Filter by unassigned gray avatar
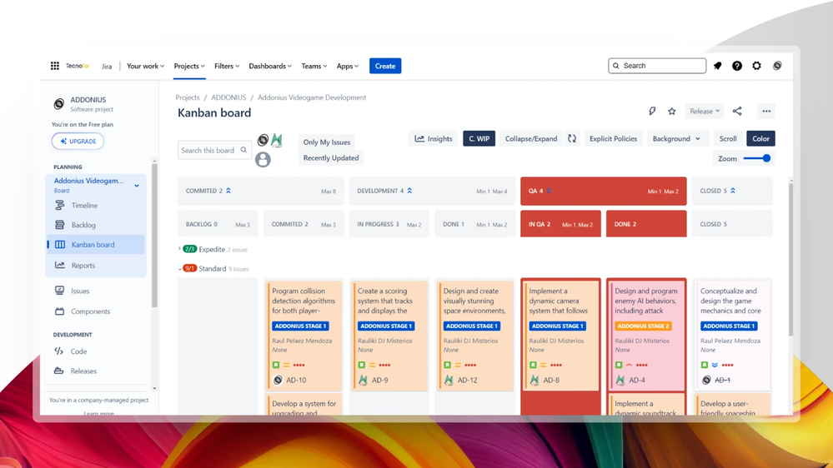 (x=263, y=159)
